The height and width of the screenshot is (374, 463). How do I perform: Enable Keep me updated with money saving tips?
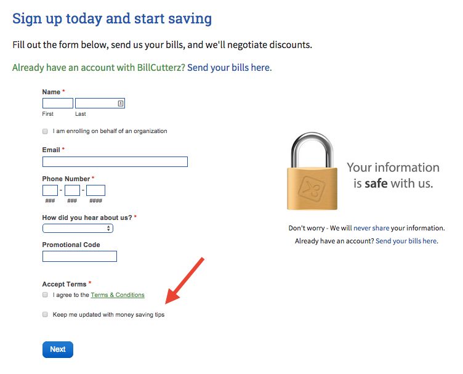click(45, 315)
